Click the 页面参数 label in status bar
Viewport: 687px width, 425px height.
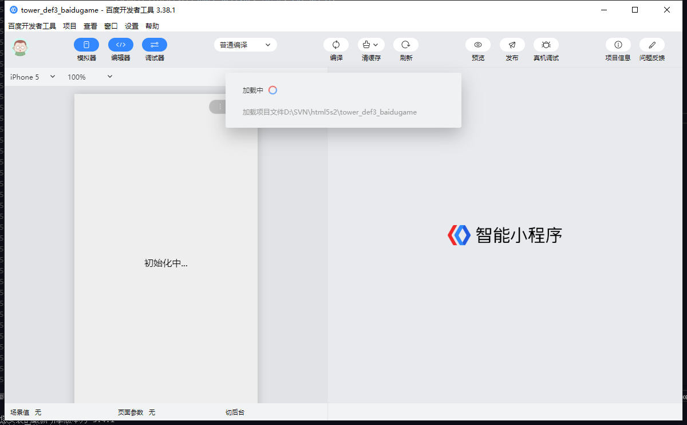coord(131,412)
